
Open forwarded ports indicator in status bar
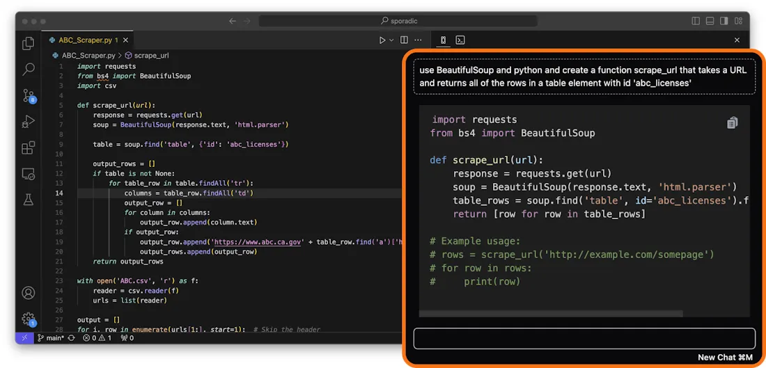127,338
